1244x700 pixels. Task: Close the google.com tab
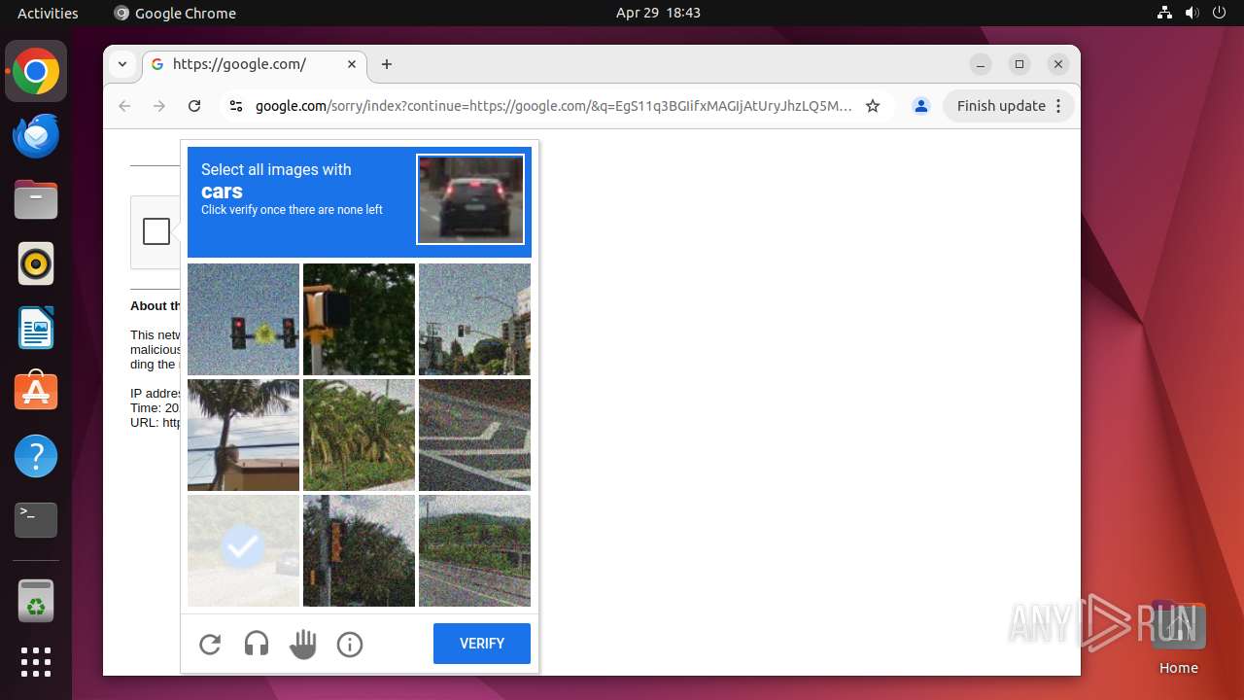point(352,64)
